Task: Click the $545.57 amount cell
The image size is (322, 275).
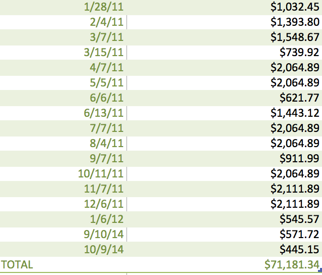Action: [299, 219]
